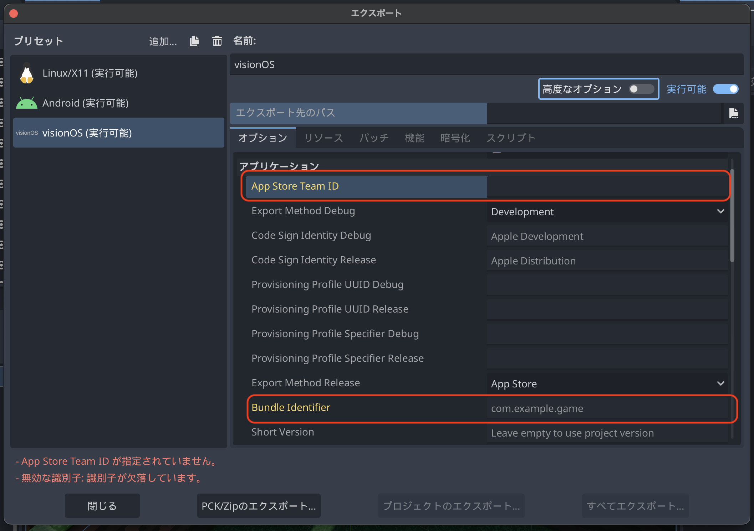Image resolution: width=754 pixels, height=531 pixels.
Task: Click the エクスポート先のパス input field
Action: (x=603, y=113)
